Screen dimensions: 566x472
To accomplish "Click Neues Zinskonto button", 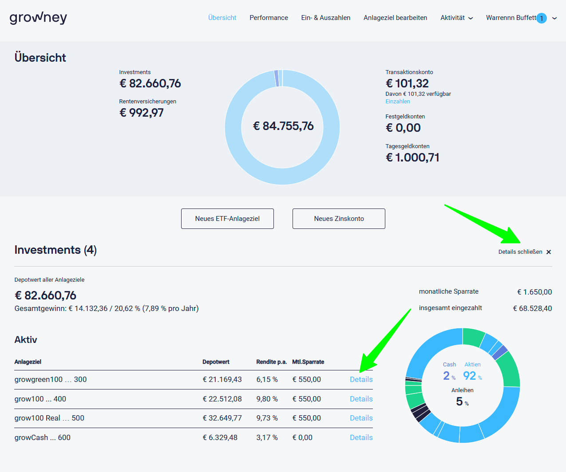I will [x=339, y=219].
